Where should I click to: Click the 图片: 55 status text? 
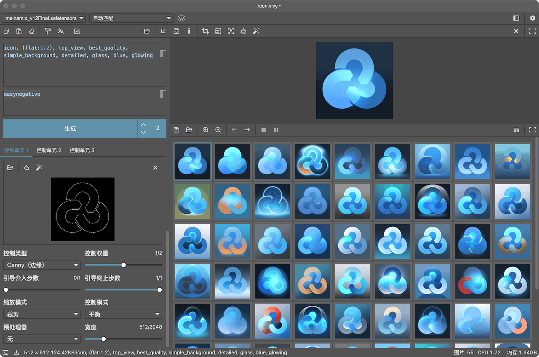click(464, 353)
